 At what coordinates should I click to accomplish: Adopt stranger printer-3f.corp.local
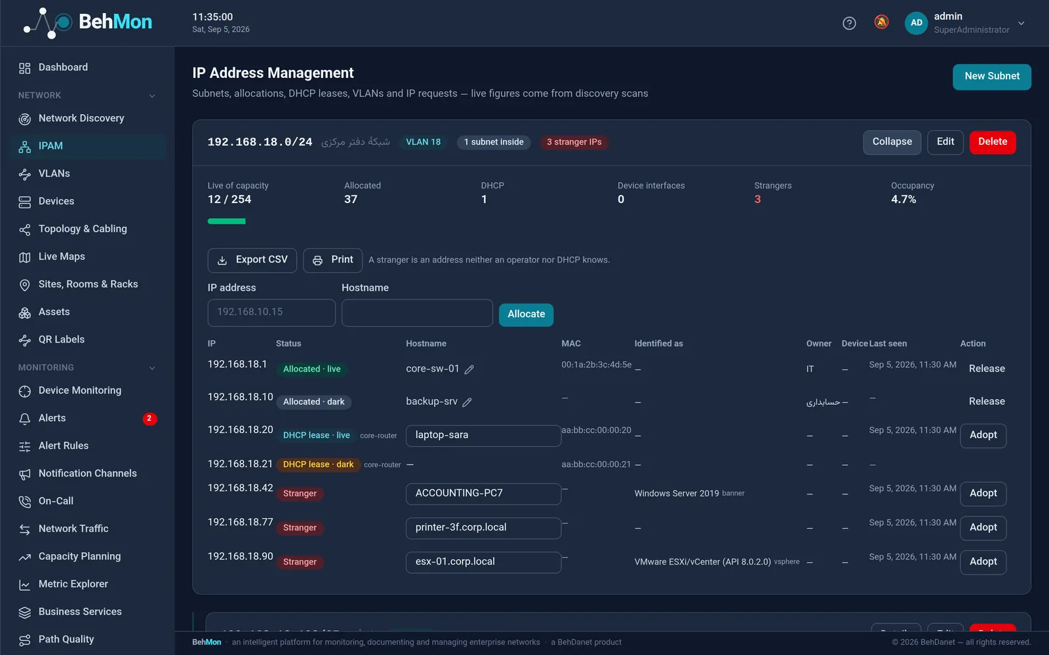click(x=983, y=528)
